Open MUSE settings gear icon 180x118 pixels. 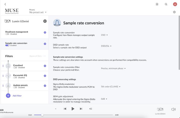click(x=174, y=12)
